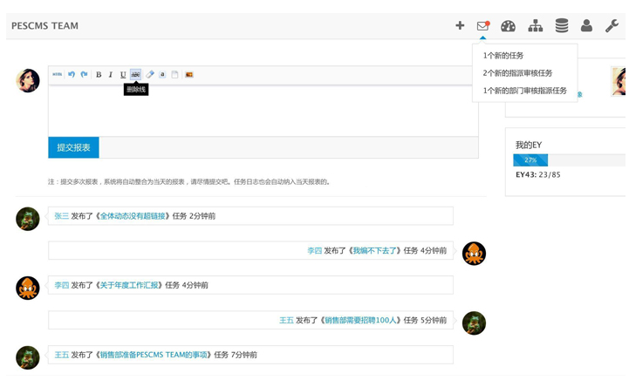Screen dimensions: 629x387
Task: Click frog avatar beside 销售部需要招聘100人 post
Action: [x=474, y=322]
